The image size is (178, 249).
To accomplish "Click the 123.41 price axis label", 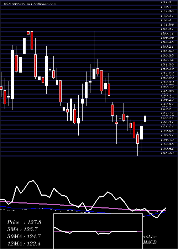I will [167, 122].
